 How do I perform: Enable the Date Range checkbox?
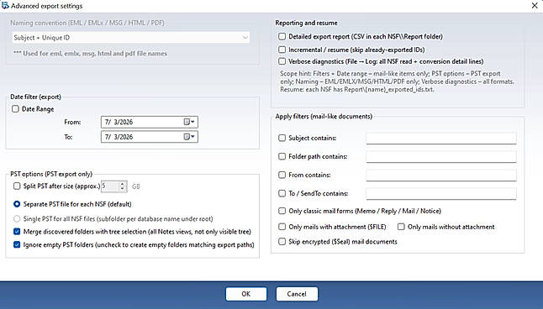pyautogui.click(x=15, y=109)
